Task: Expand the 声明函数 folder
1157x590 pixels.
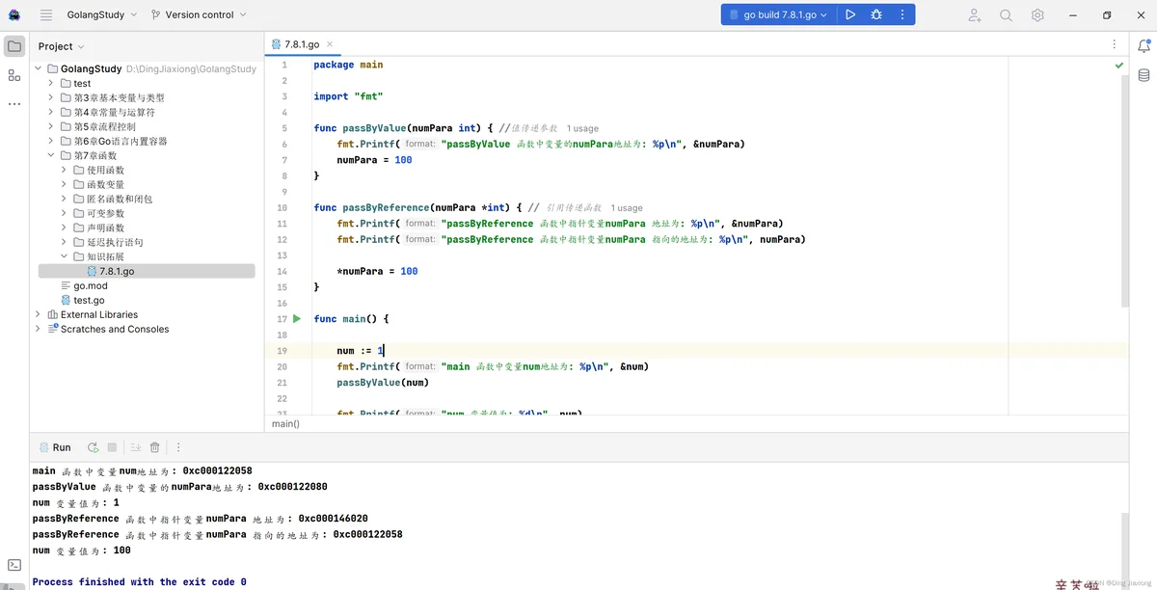Action: 65,228
